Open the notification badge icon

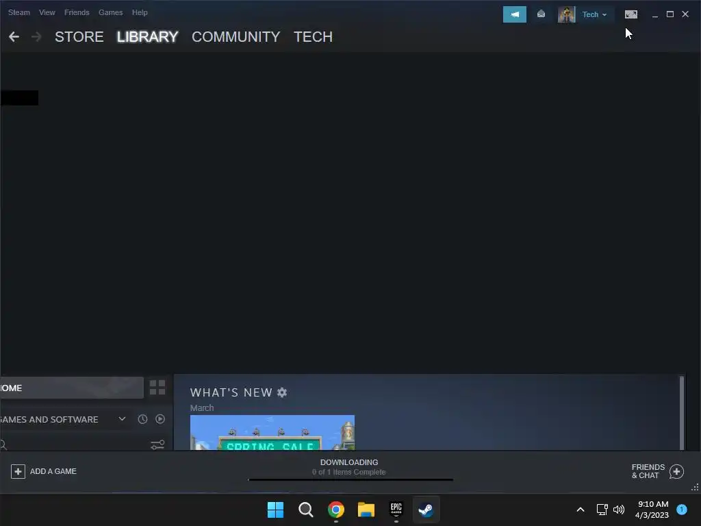click(x=682, y=510)
